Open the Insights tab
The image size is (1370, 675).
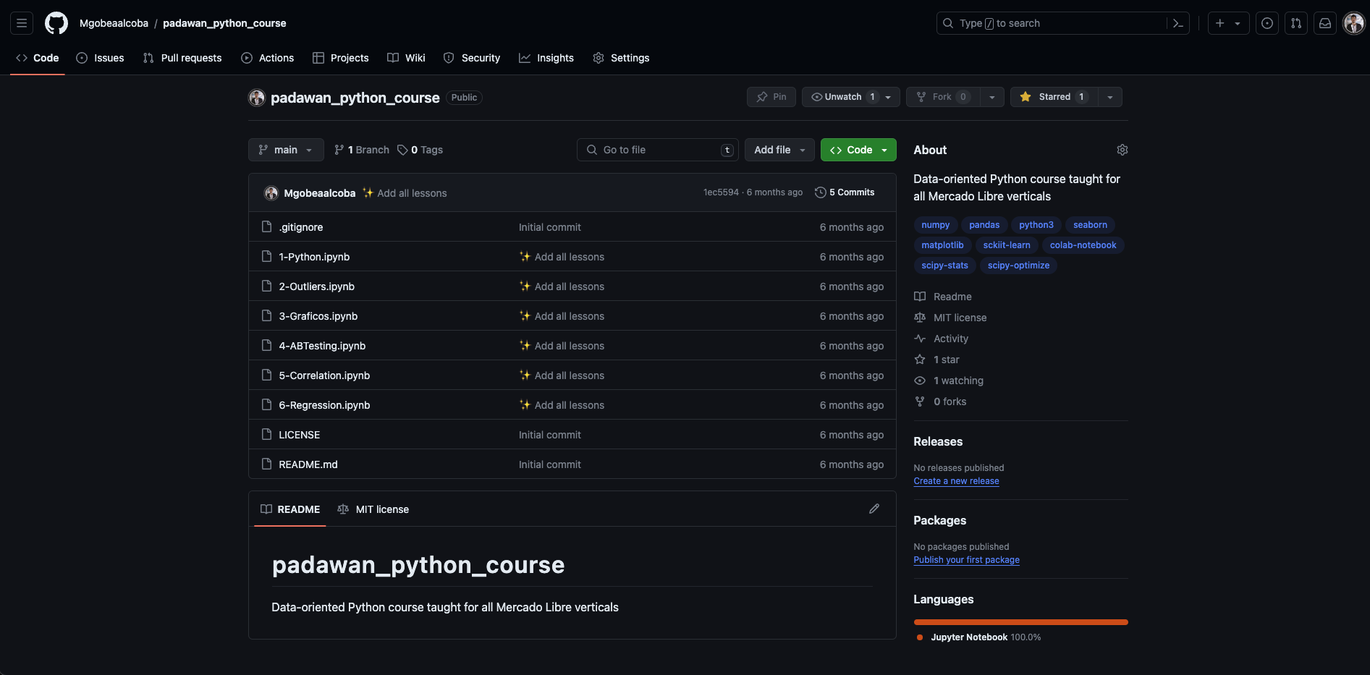(x=546, y=58)
